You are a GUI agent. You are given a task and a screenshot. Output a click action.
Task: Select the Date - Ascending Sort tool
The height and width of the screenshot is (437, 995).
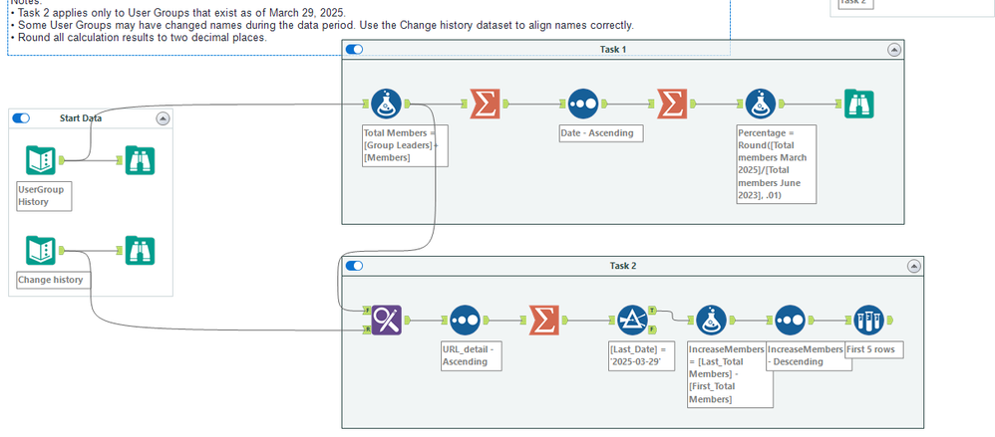[x=583, y=104]
